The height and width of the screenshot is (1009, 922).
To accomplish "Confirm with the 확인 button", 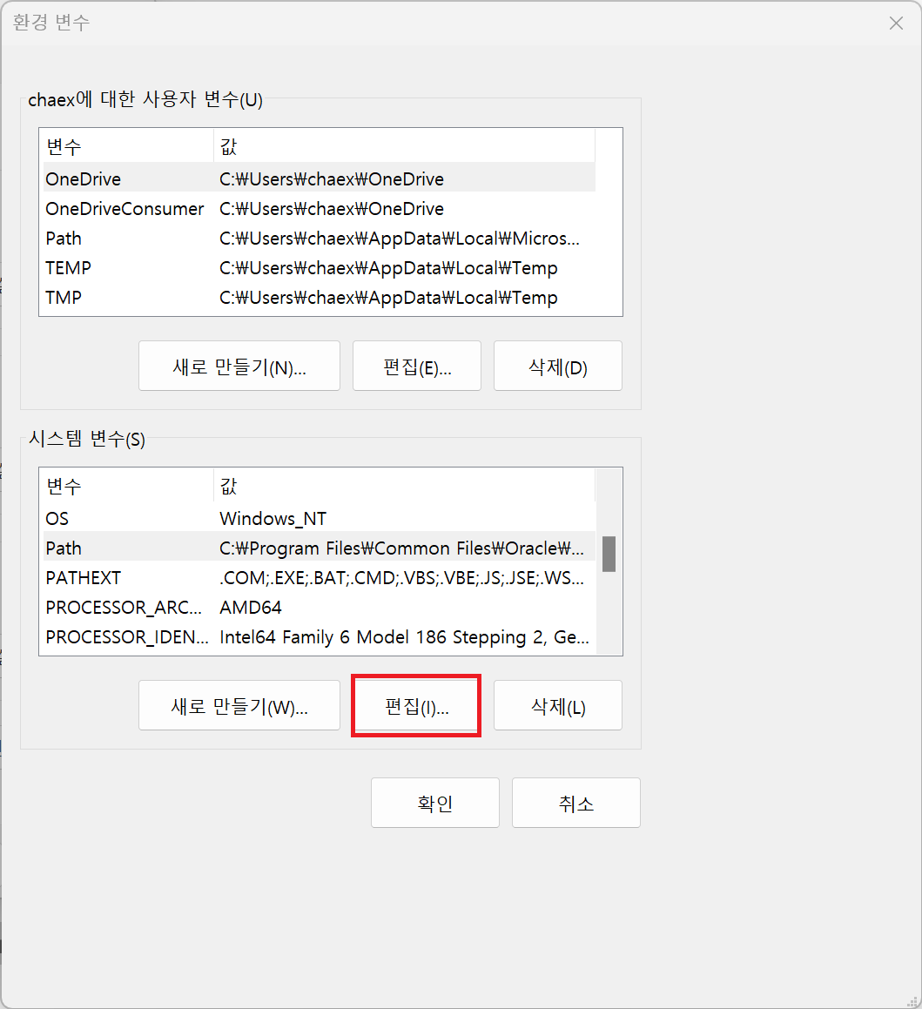I will click(x=435, y=803).
